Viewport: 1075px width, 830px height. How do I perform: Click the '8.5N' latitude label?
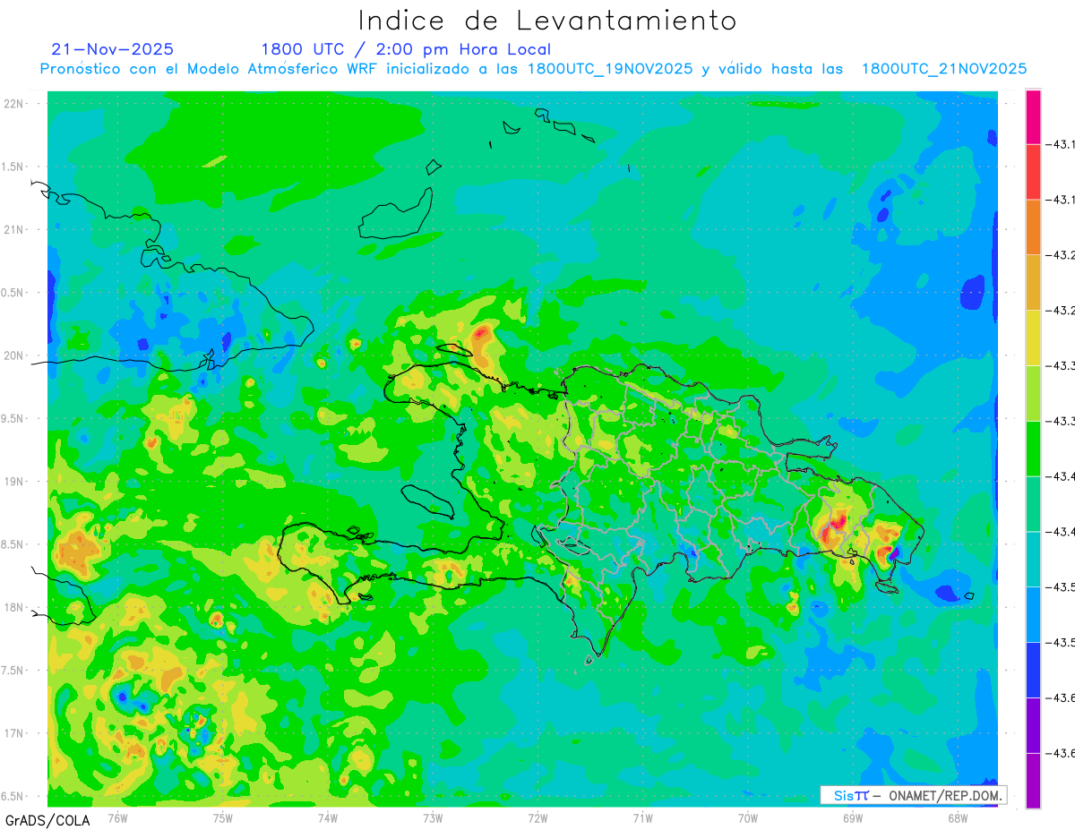pos(12,544)
